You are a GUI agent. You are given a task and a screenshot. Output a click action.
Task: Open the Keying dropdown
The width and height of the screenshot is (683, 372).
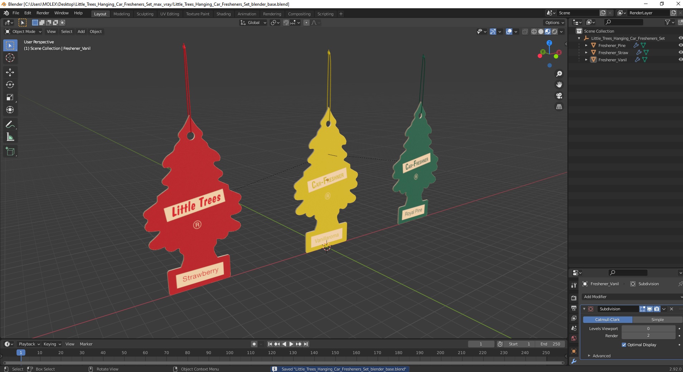pyautogui.click(x=52, y=344)
